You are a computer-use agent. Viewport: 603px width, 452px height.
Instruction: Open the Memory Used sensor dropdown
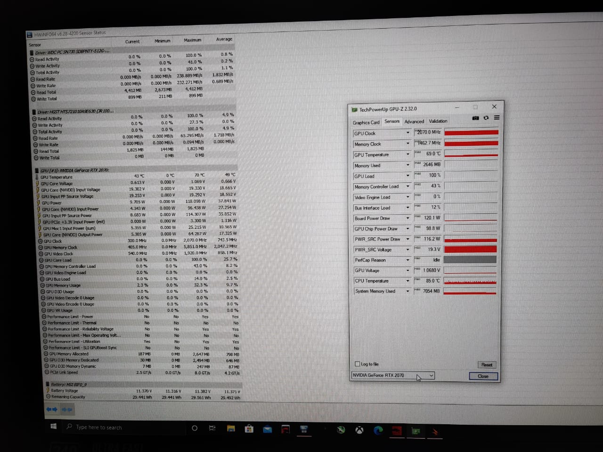tap(408, 165)
